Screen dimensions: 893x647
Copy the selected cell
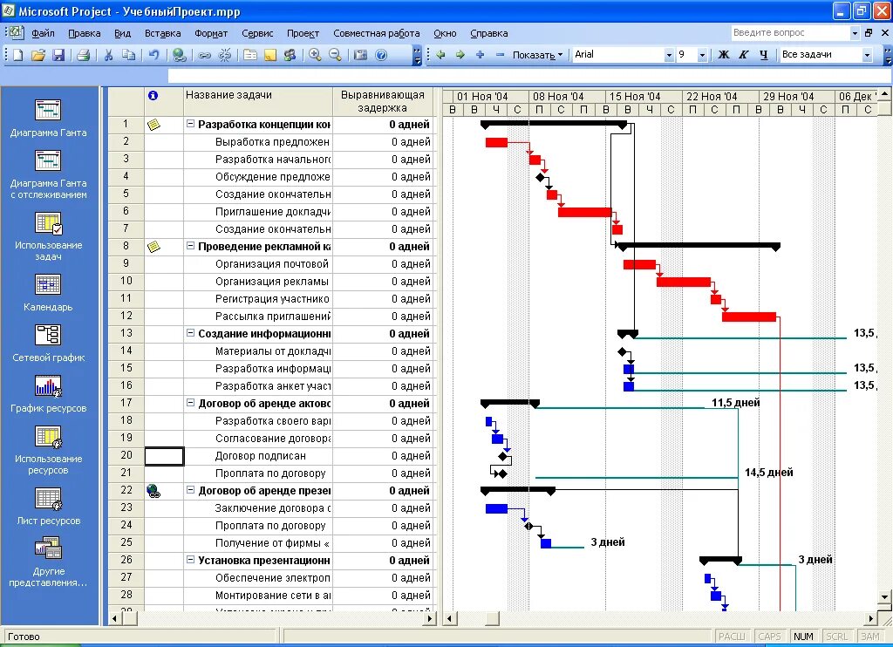[x=129, y=55]
